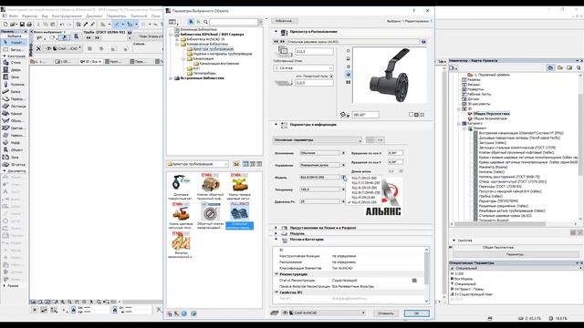Collapse the Параметры и информация section
584x328 pixels.
[x=276, y=125]
